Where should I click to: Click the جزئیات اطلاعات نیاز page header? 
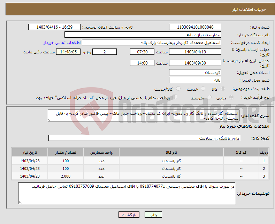249,9
